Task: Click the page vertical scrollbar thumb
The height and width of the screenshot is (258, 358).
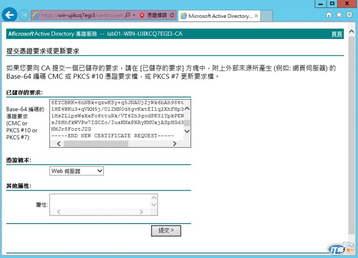Action: tap(352, 135)
